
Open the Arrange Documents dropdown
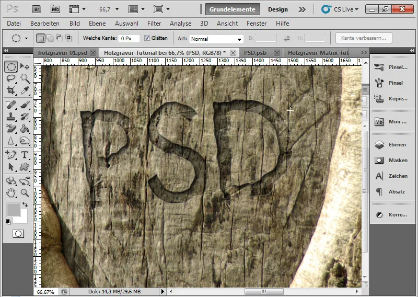tap(143, 9)
